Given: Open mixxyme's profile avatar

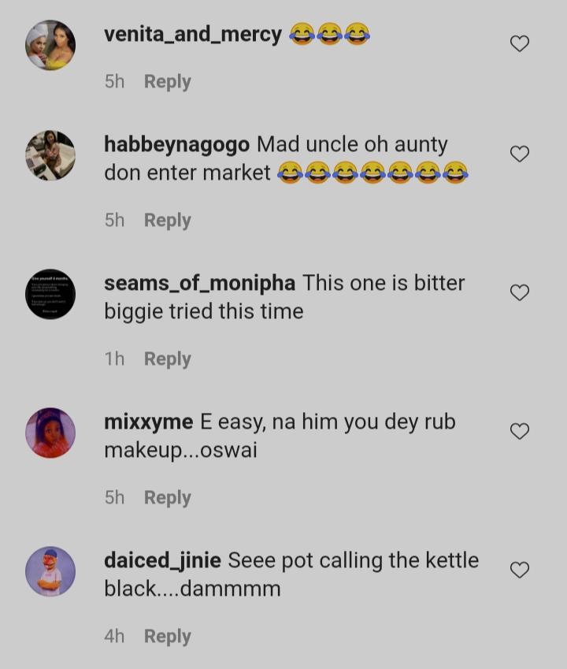Looking at the screenshot, I should 50,433.
